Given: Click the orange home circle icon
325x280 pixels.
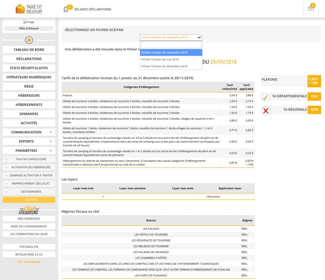Looking at the screenshot, I should tap(29, 40).
